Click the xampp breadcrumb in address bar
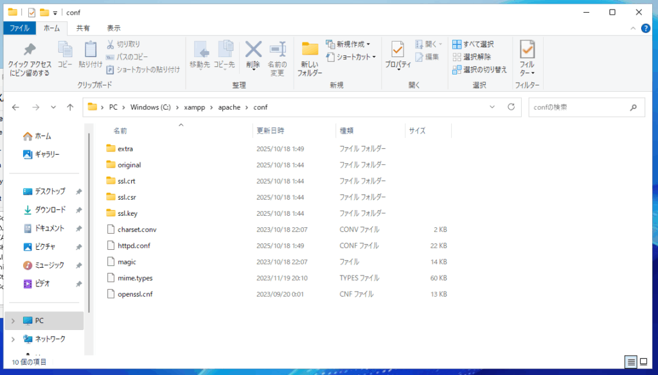Image resolution: width=658 pixels, height=375 pixels. pos(195,107)
